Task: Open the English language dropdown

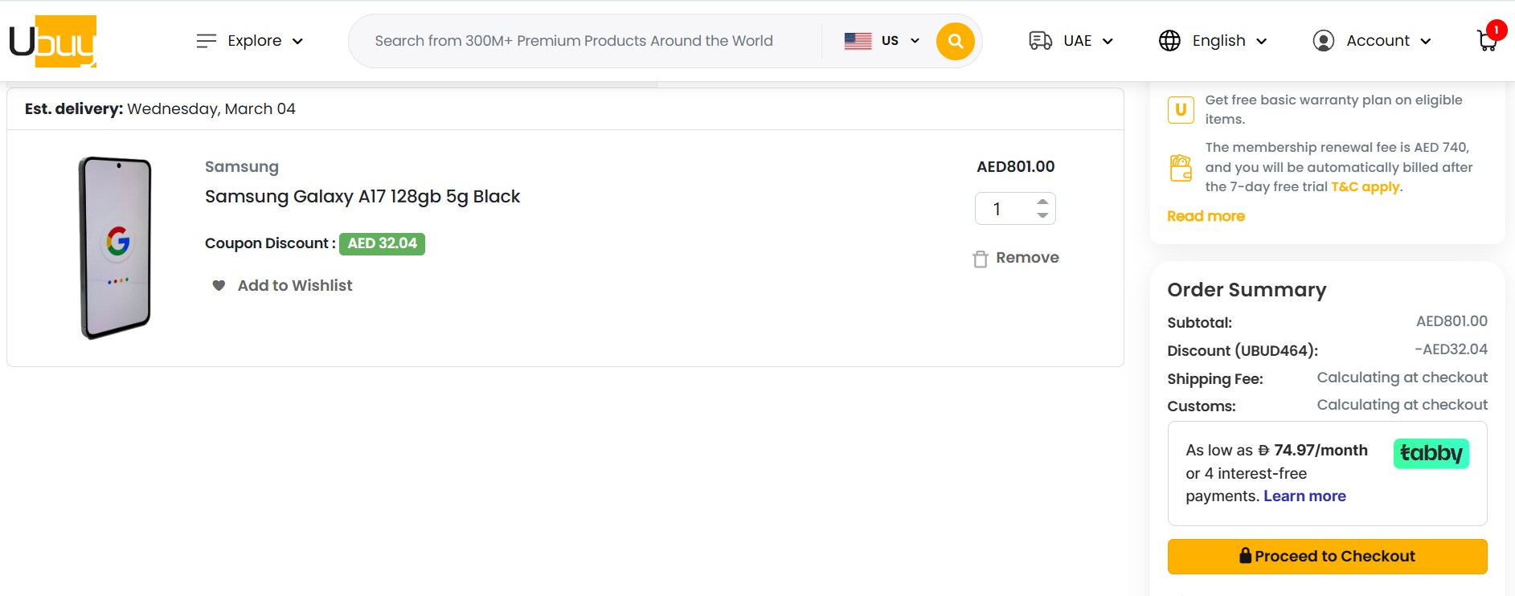Action: [1228, 41]
